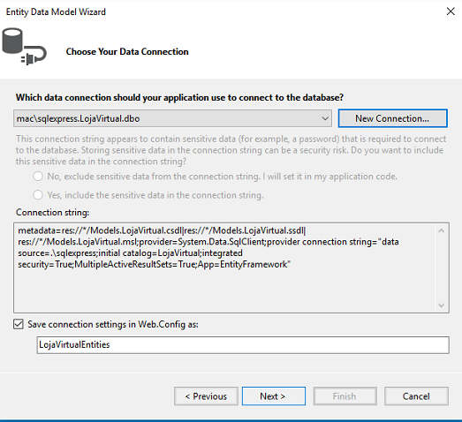This screenshot has width=462, height=422.
Task: Click connection string scrollbar up arrow
Action: 441,230
